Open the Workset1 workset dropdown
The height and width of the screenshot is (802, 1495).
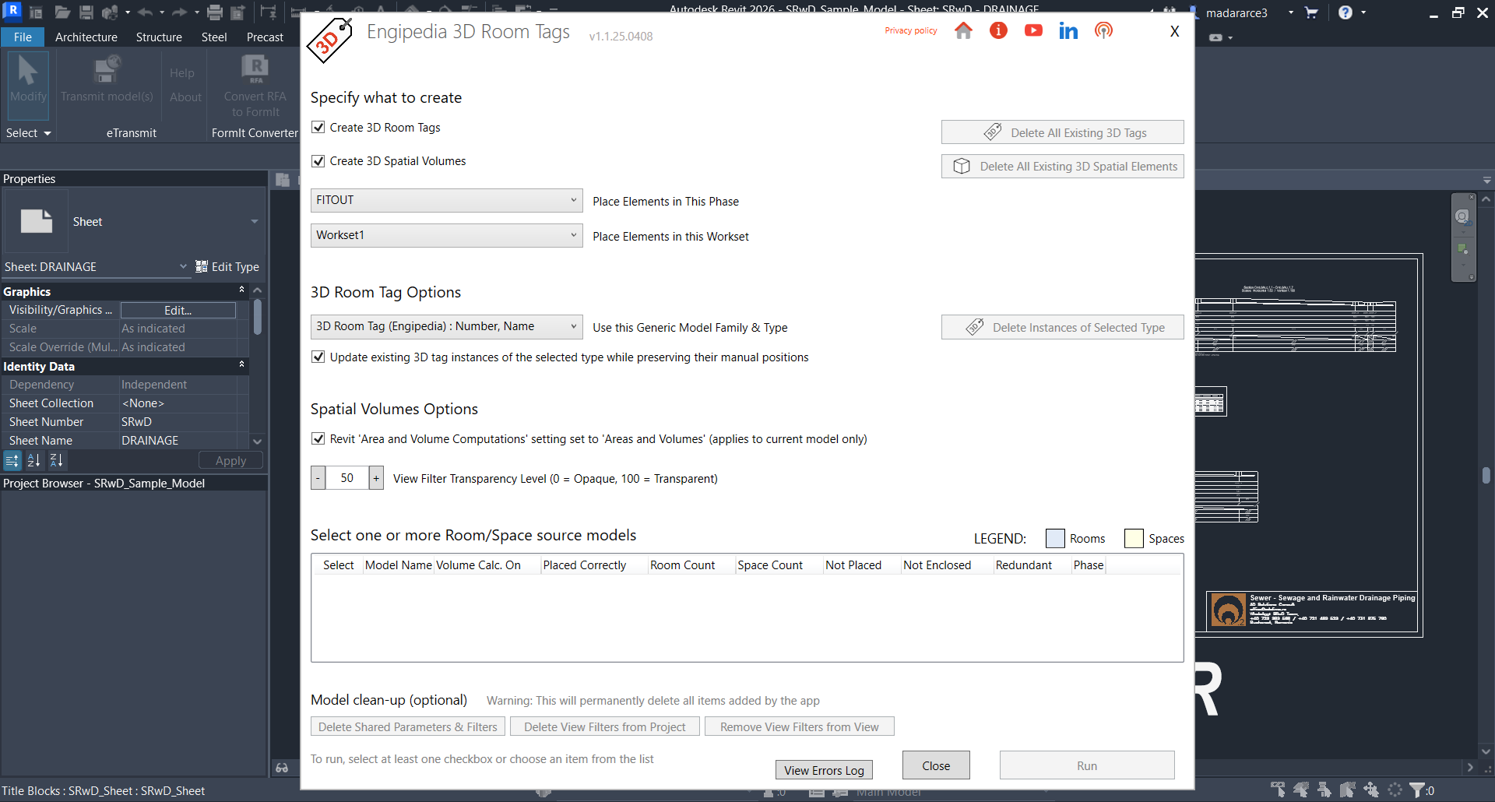tap(446, 235)
